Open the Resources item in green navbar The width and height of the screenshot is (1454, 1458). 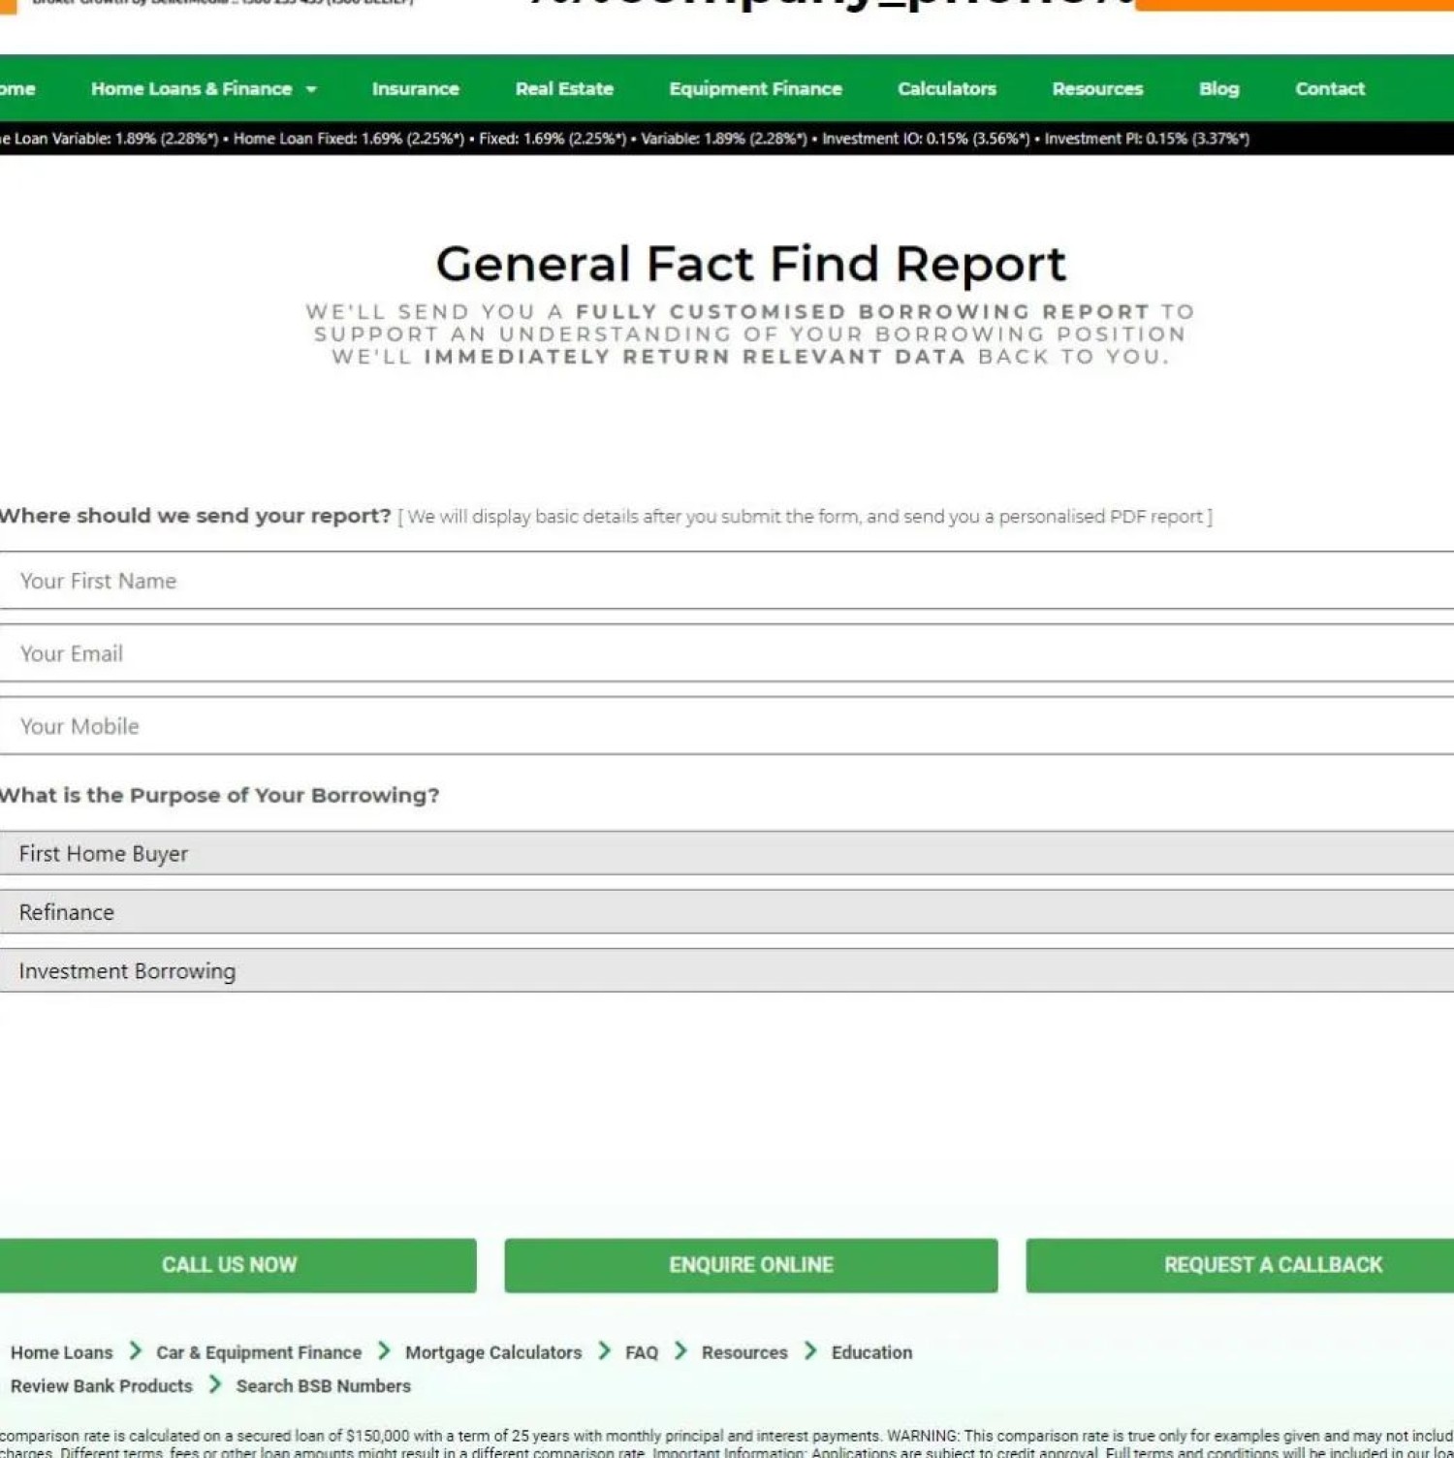(1097, 89)
